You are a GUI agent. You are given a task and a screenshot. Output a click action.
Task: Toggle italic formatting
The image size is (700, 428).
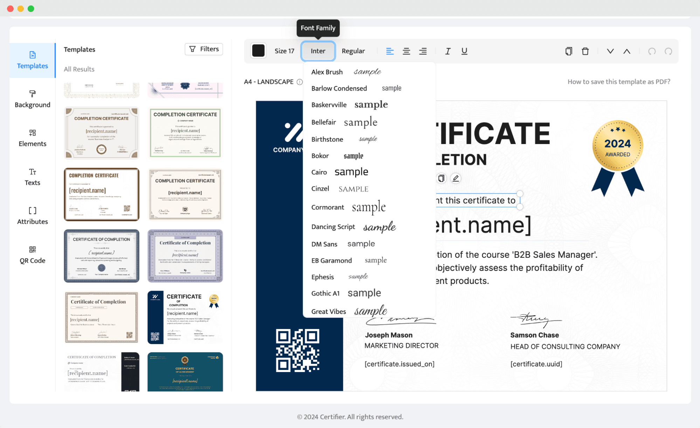pos(448,51)
